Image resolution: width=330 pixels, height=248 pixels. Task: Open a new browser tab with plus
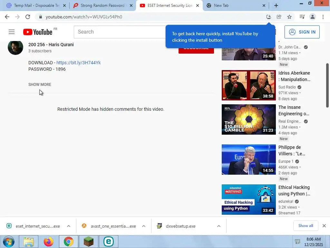(276, 6)
